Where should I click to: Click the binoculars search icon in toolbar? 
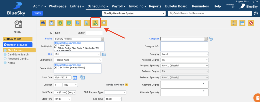coord(43,23)
